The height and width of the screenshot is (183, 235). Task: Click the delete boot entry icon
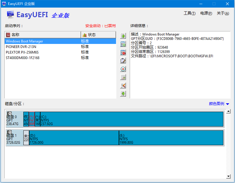pos(123,52)
